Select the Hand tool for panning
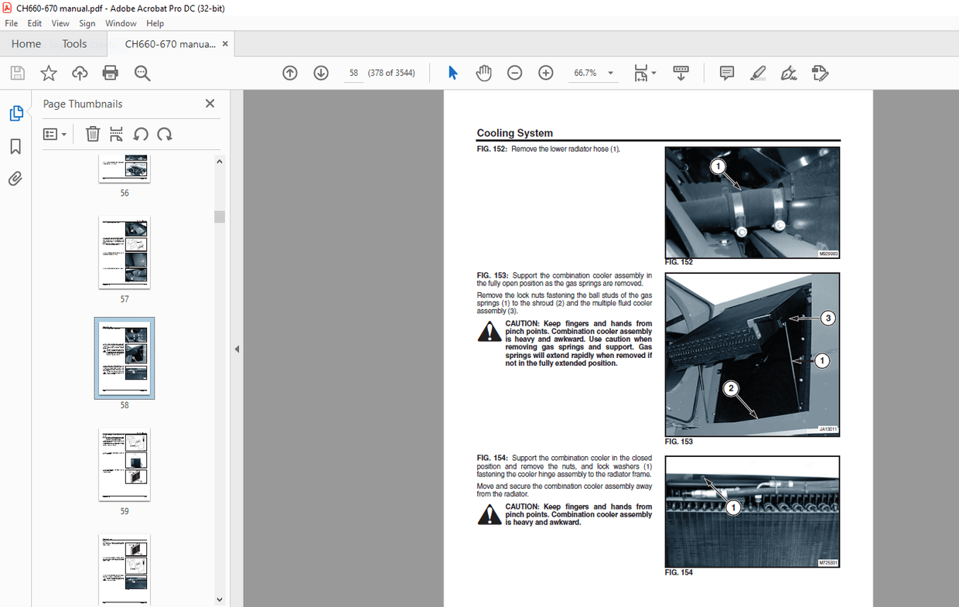 483,73
